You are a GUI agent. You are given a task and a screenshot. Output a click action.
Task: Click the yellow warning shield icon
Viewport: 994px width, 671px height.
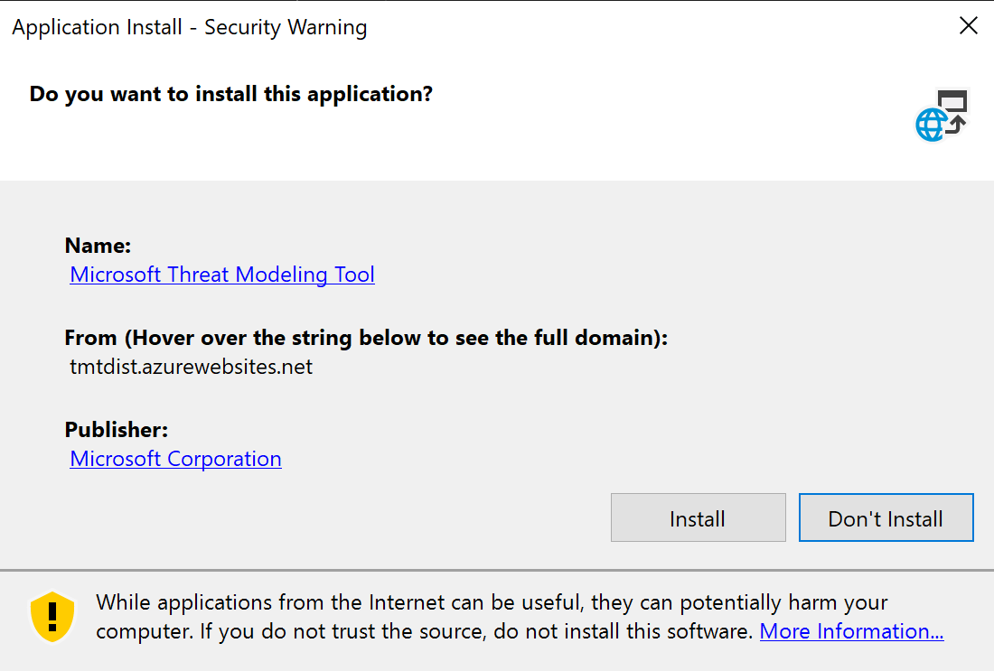pyautogui.click(x=52, y=617)
